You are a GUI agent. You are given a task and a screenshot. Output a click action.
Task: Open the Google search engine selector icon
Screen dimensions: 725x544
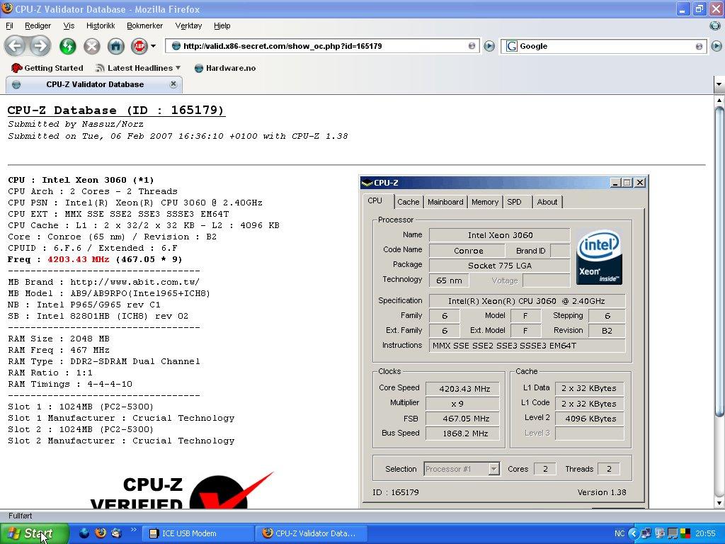511,46
